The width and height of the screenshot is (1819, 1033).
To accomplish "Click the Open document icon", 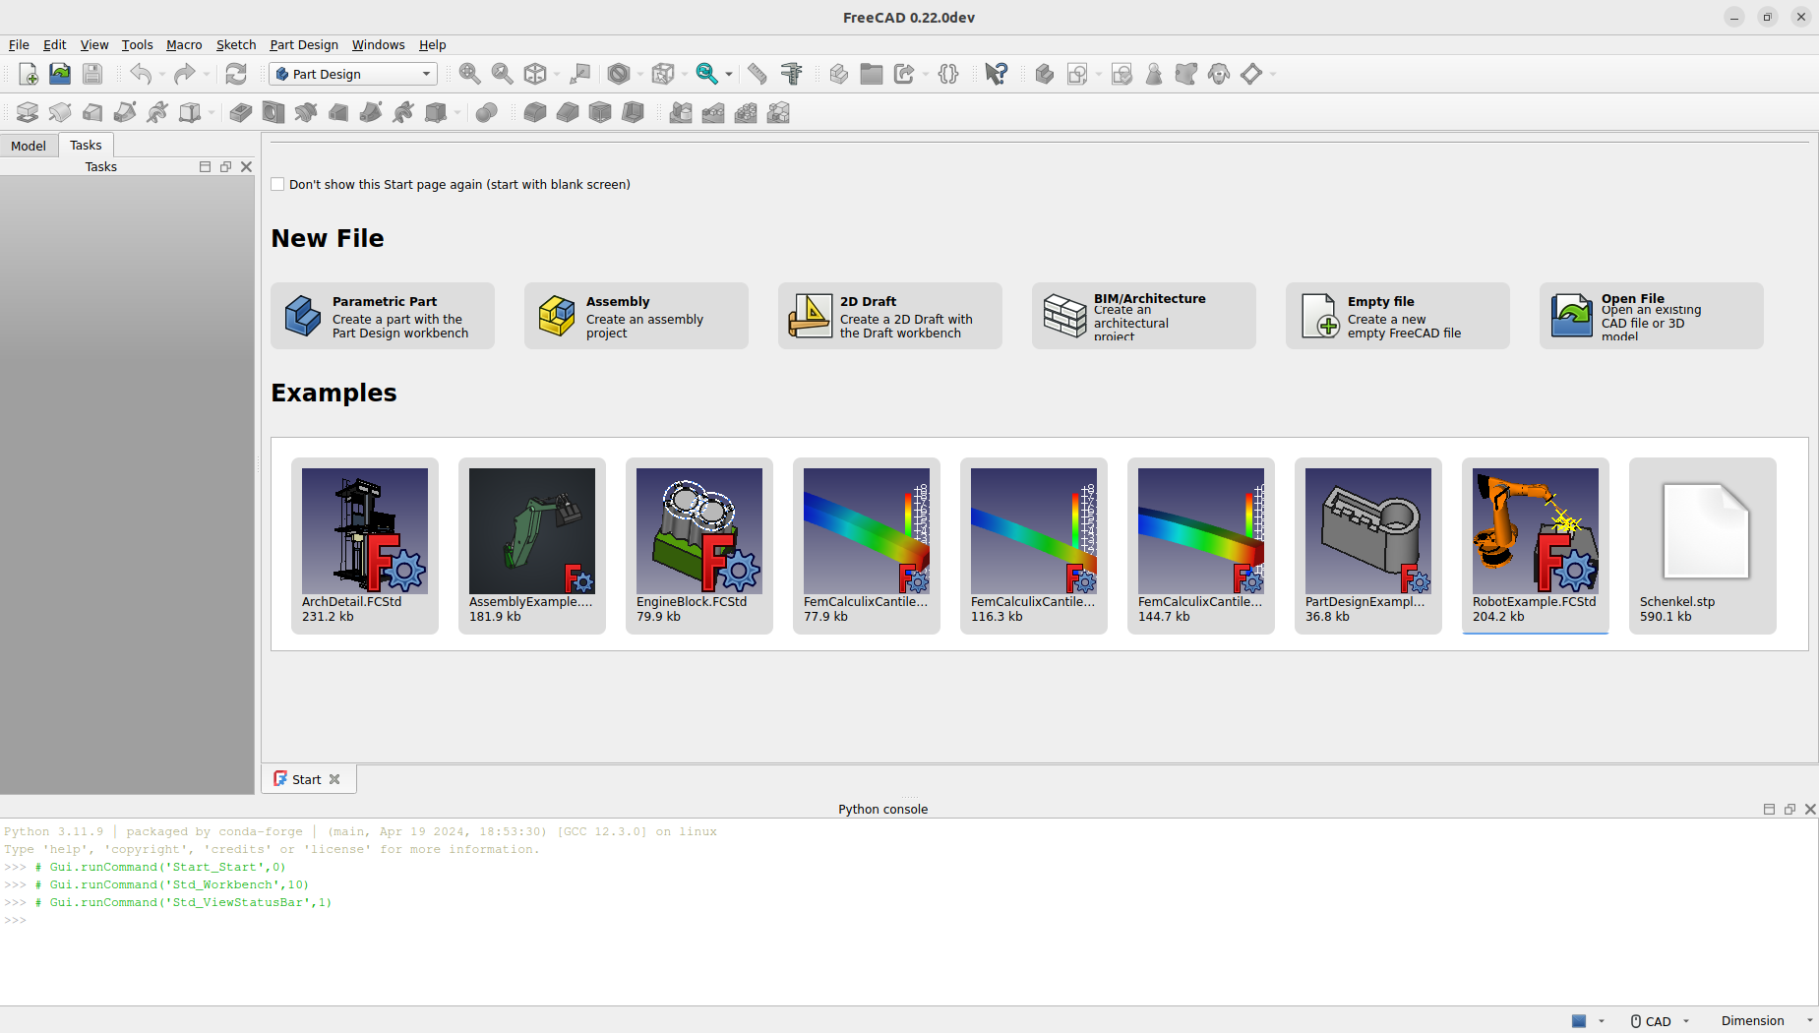I will pos(60,74).
